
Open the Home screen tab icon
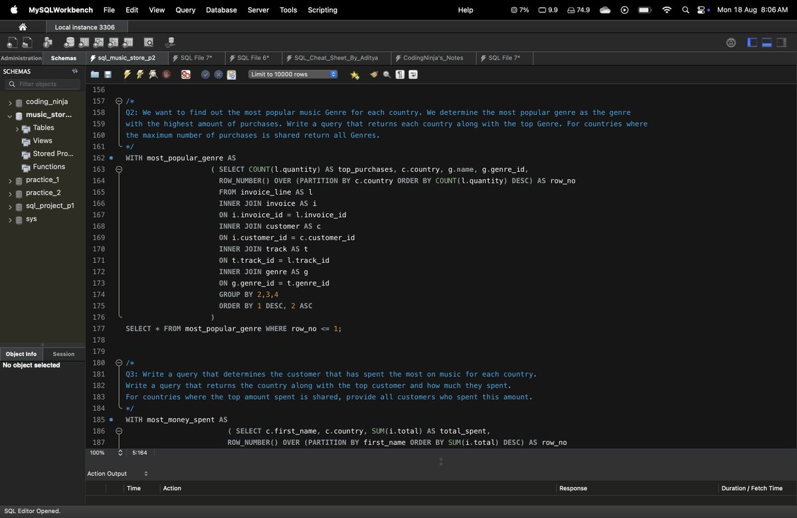pos(23,27)
